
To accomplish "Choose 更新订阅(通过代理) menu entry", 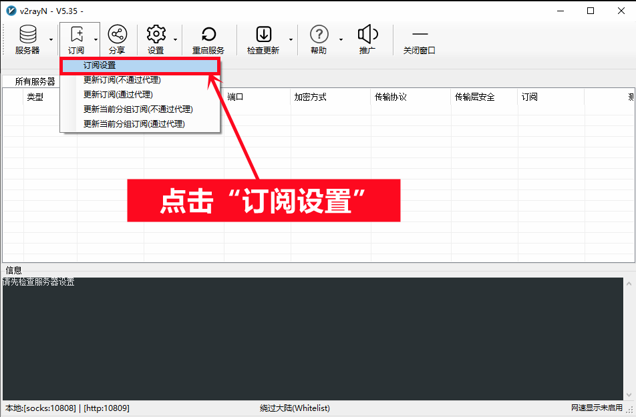I will pos(118,95).
